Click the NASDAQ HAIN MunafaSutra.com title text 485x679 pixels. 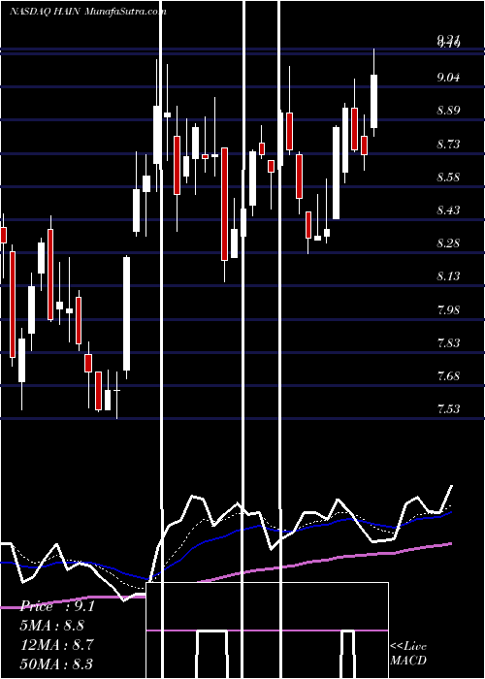click(x=88, y=12)
